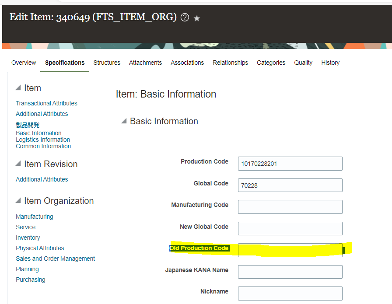This screenshot has width=392, height=304.
Task: Select Transactional Attributes in the sidebar
Action: (46, 103)
